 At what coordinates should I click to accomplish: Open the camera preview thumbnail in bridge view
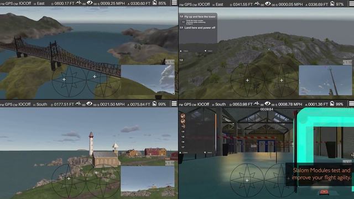click(148, 80)
